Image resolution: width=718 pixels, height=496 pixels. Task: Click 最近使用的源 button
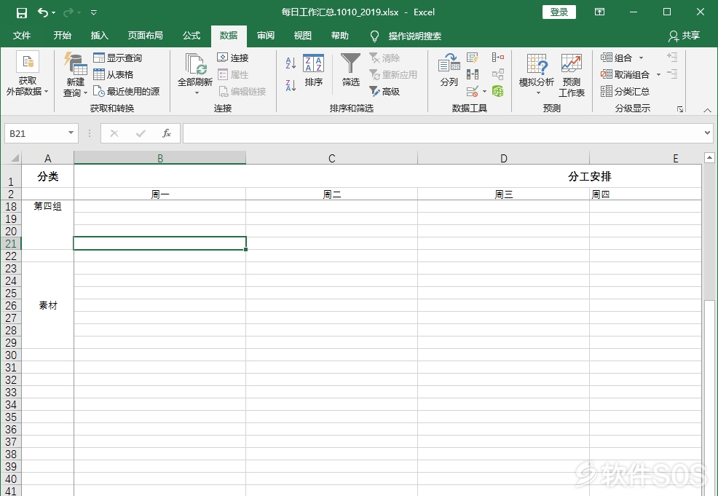pos(127,92)
